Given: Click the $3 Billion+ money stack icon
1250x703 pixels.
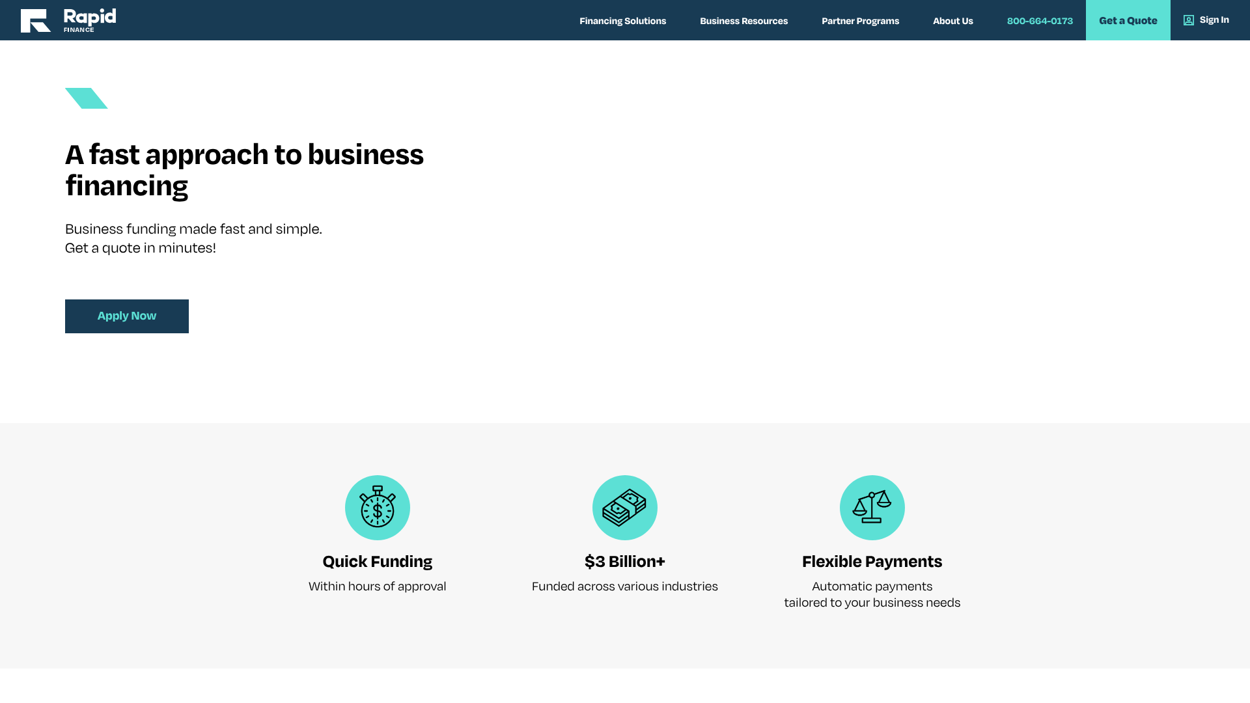Looking at the screenshot, I should 624,507.
